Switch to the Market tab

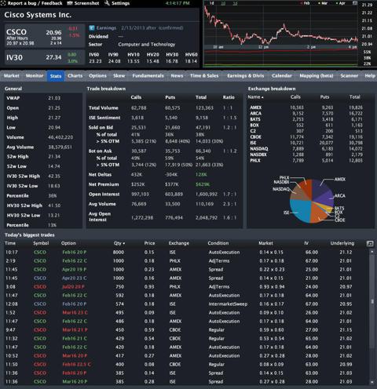(12, 76)
